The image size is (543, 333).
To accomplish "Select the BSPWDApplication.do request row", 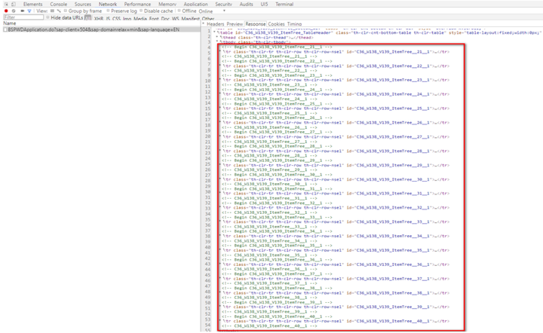I will tap(100, 29).
